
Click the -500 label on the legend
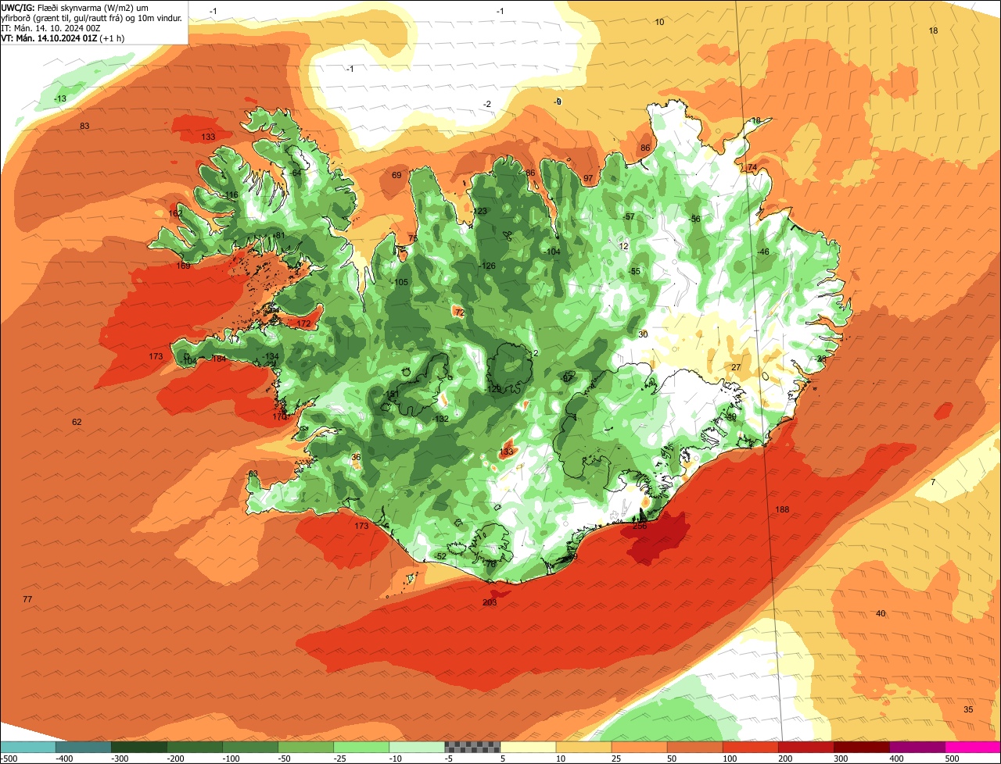click(x=10, y=758)
